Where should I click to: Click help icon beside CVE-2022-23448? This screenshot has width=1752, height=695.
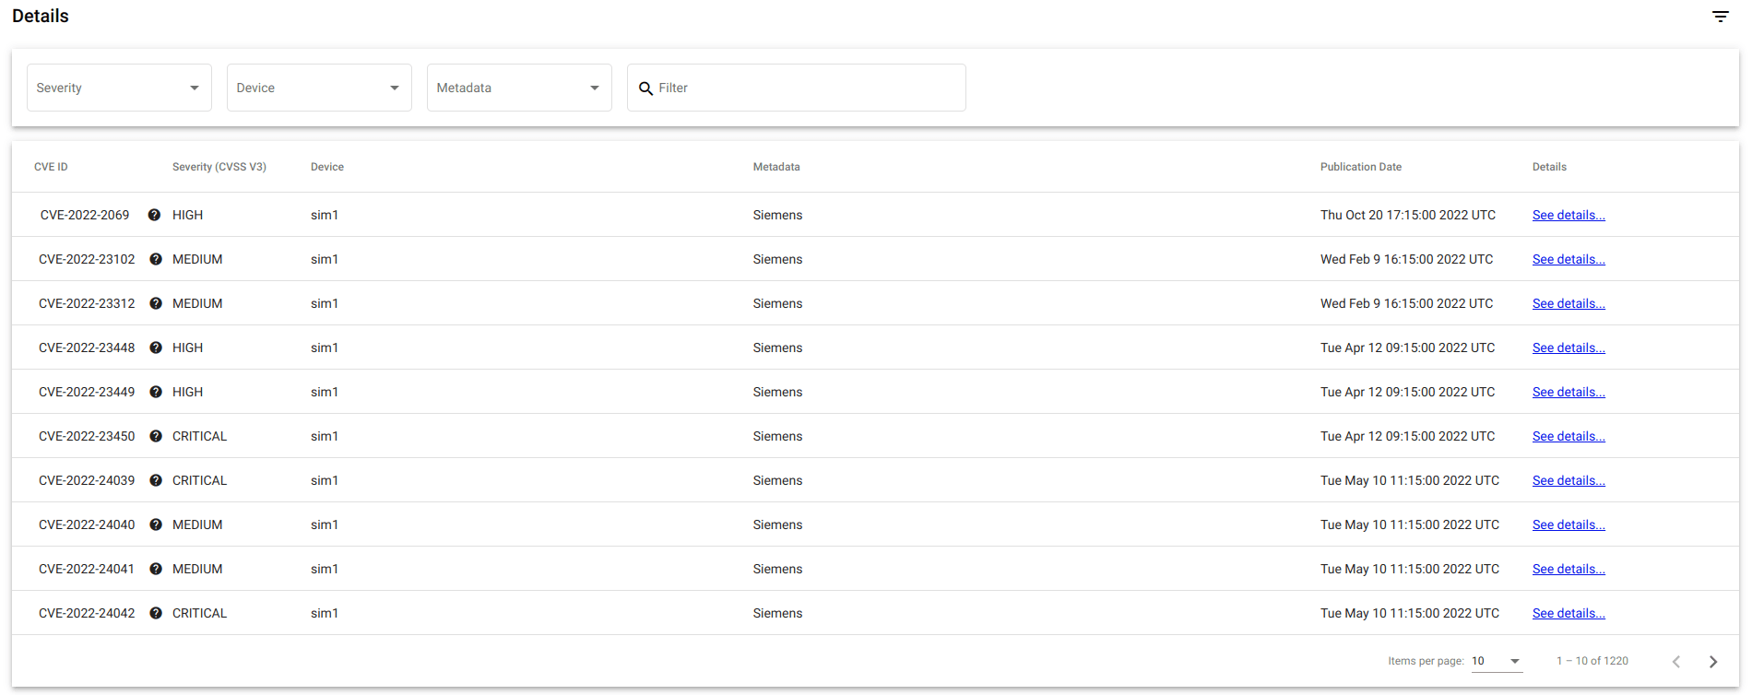click(156, 347)
